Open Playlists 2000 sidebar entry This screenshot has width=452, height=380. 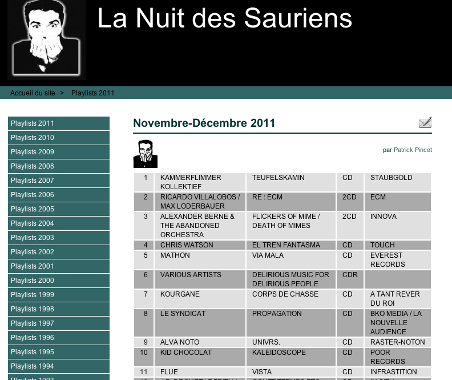click(x=59, y=281)
